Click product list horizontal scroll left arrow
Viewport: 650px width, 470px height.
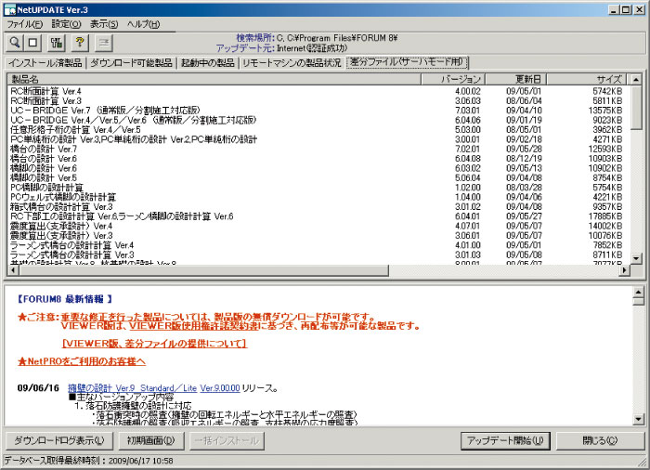tap(13, 270)
